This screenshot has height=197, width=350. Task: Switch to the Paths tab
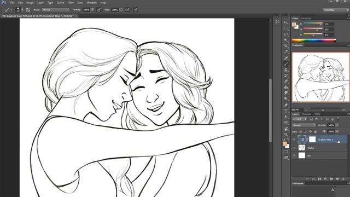coord(317,114)
